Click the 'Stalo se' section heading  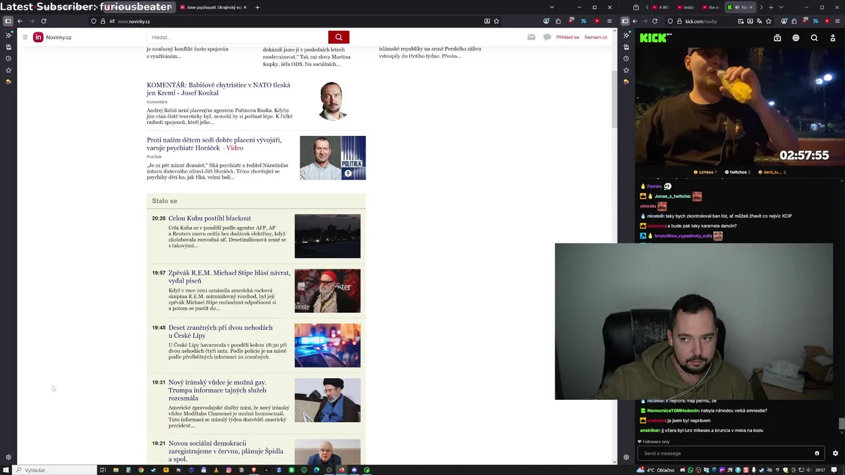point(164,201)
